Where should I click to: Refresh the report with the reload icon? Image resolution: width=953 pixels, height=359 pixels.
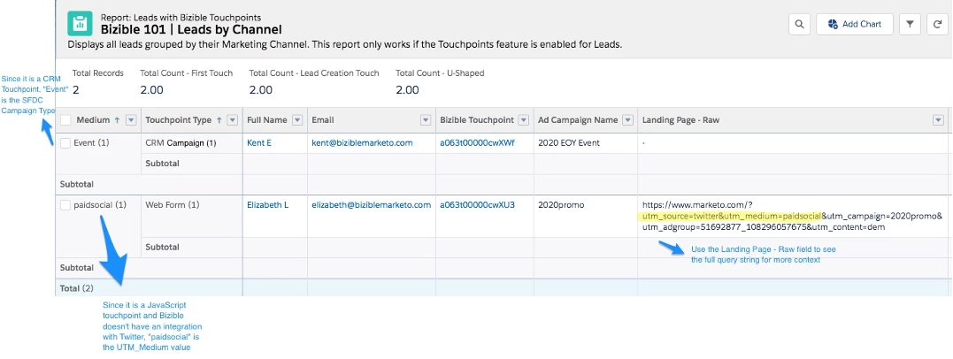(938, 24)
